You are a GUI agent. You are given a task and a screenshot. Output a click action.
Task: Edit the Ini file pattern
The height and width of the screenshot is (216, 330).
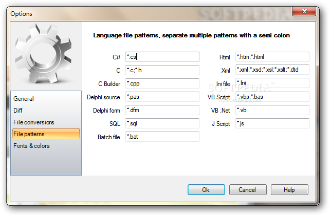272,83
